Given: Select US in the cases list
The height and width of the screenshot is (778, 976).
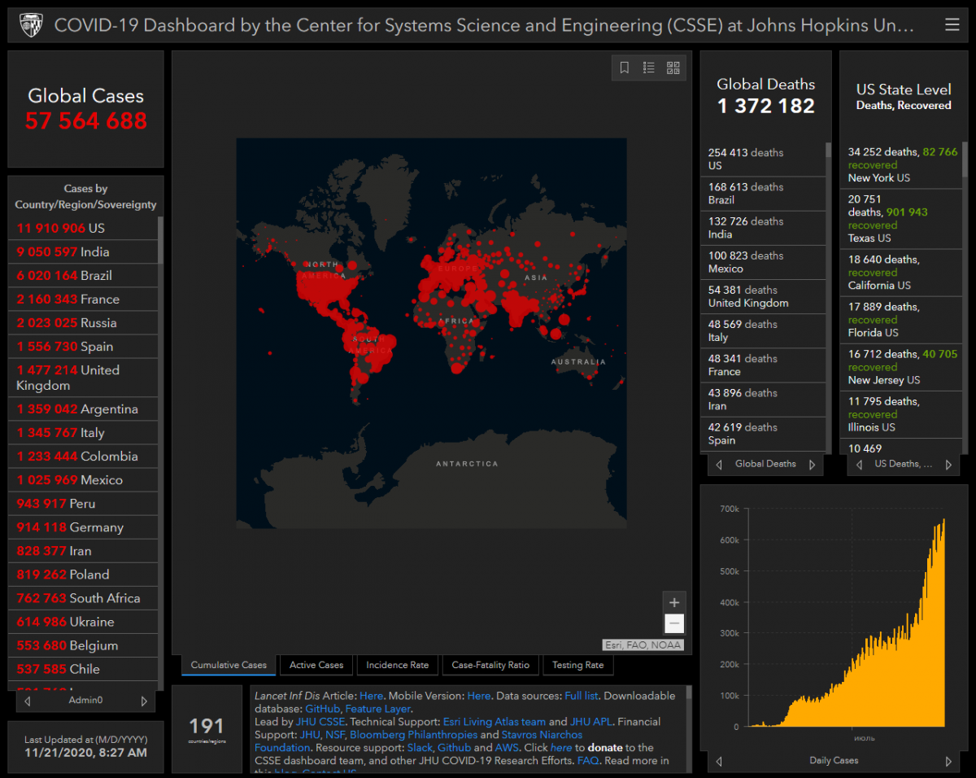Looking at the screenshot, I should click(x=83, y=228).
